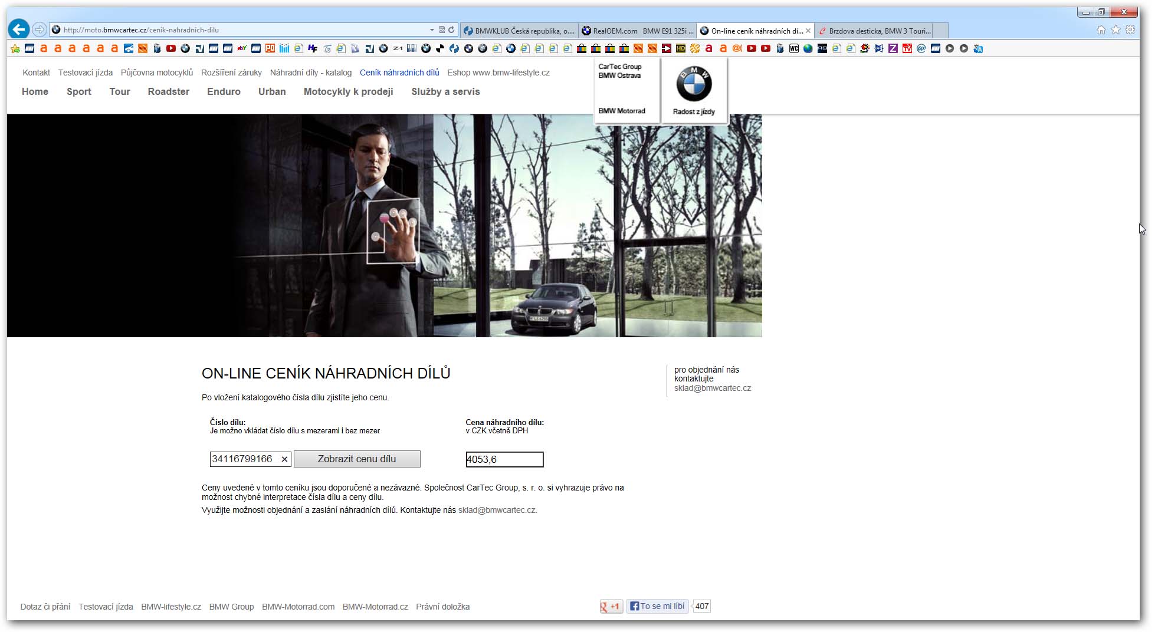Select Roadster in main menu
Screen dimensions: 1158x632
click(x=169, y=91)
